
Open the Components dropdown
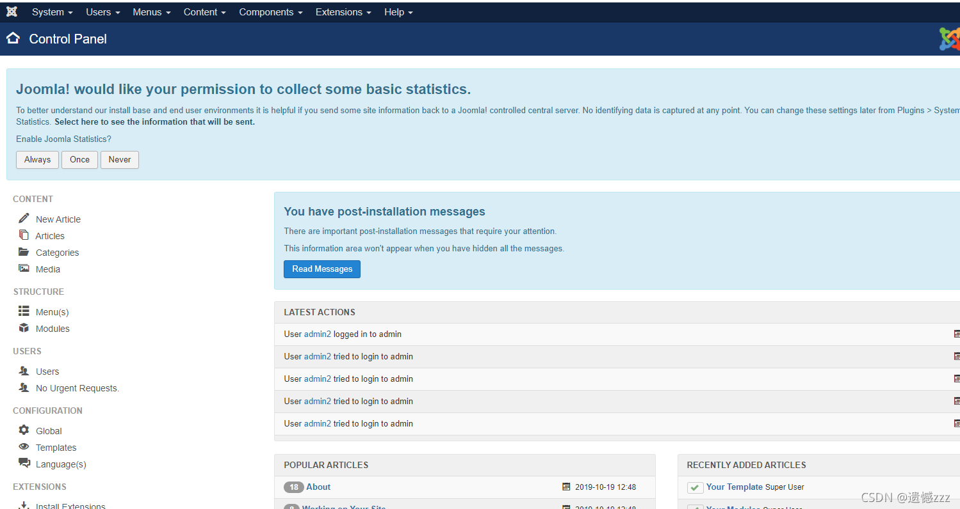point(271,12)
